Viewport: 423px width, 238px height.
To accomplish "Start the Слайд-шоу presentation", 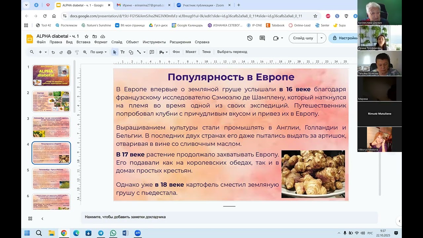I will click(303, 38).
